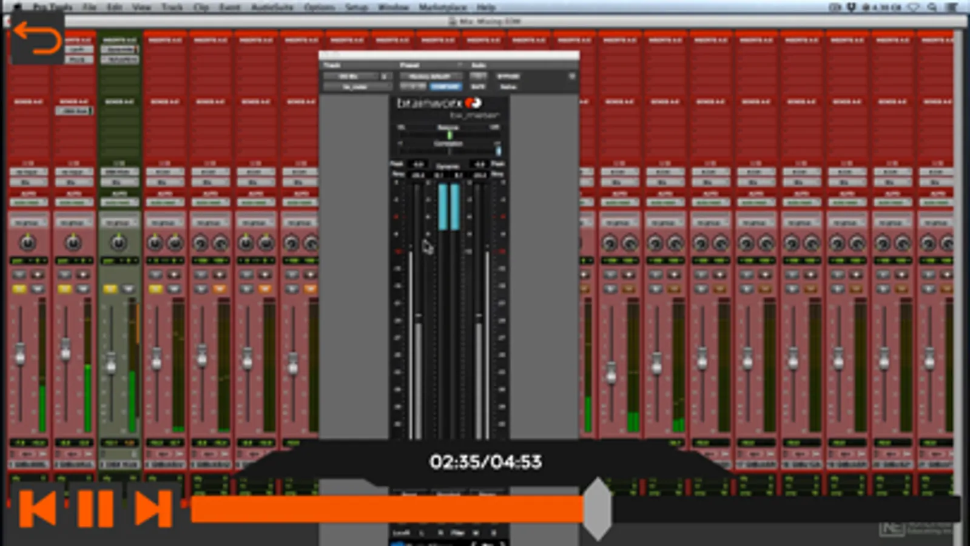This screenshot has height=546, width=970.
Task: Open the Setup menu
Action: 357,7
